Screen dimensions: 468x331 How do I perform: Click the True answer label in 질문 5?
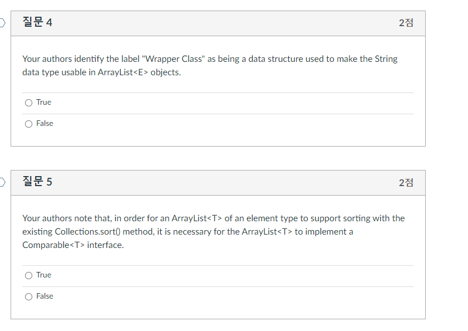click(x=43, y=275)
